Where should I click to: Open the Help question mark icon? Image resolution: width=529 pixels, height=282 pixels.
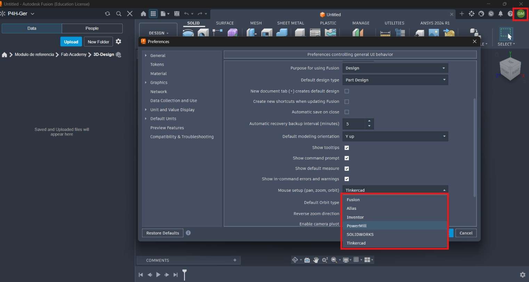[510, 14]
